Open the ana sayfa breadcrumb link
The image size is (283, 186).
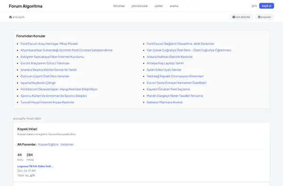click(17, 17)
